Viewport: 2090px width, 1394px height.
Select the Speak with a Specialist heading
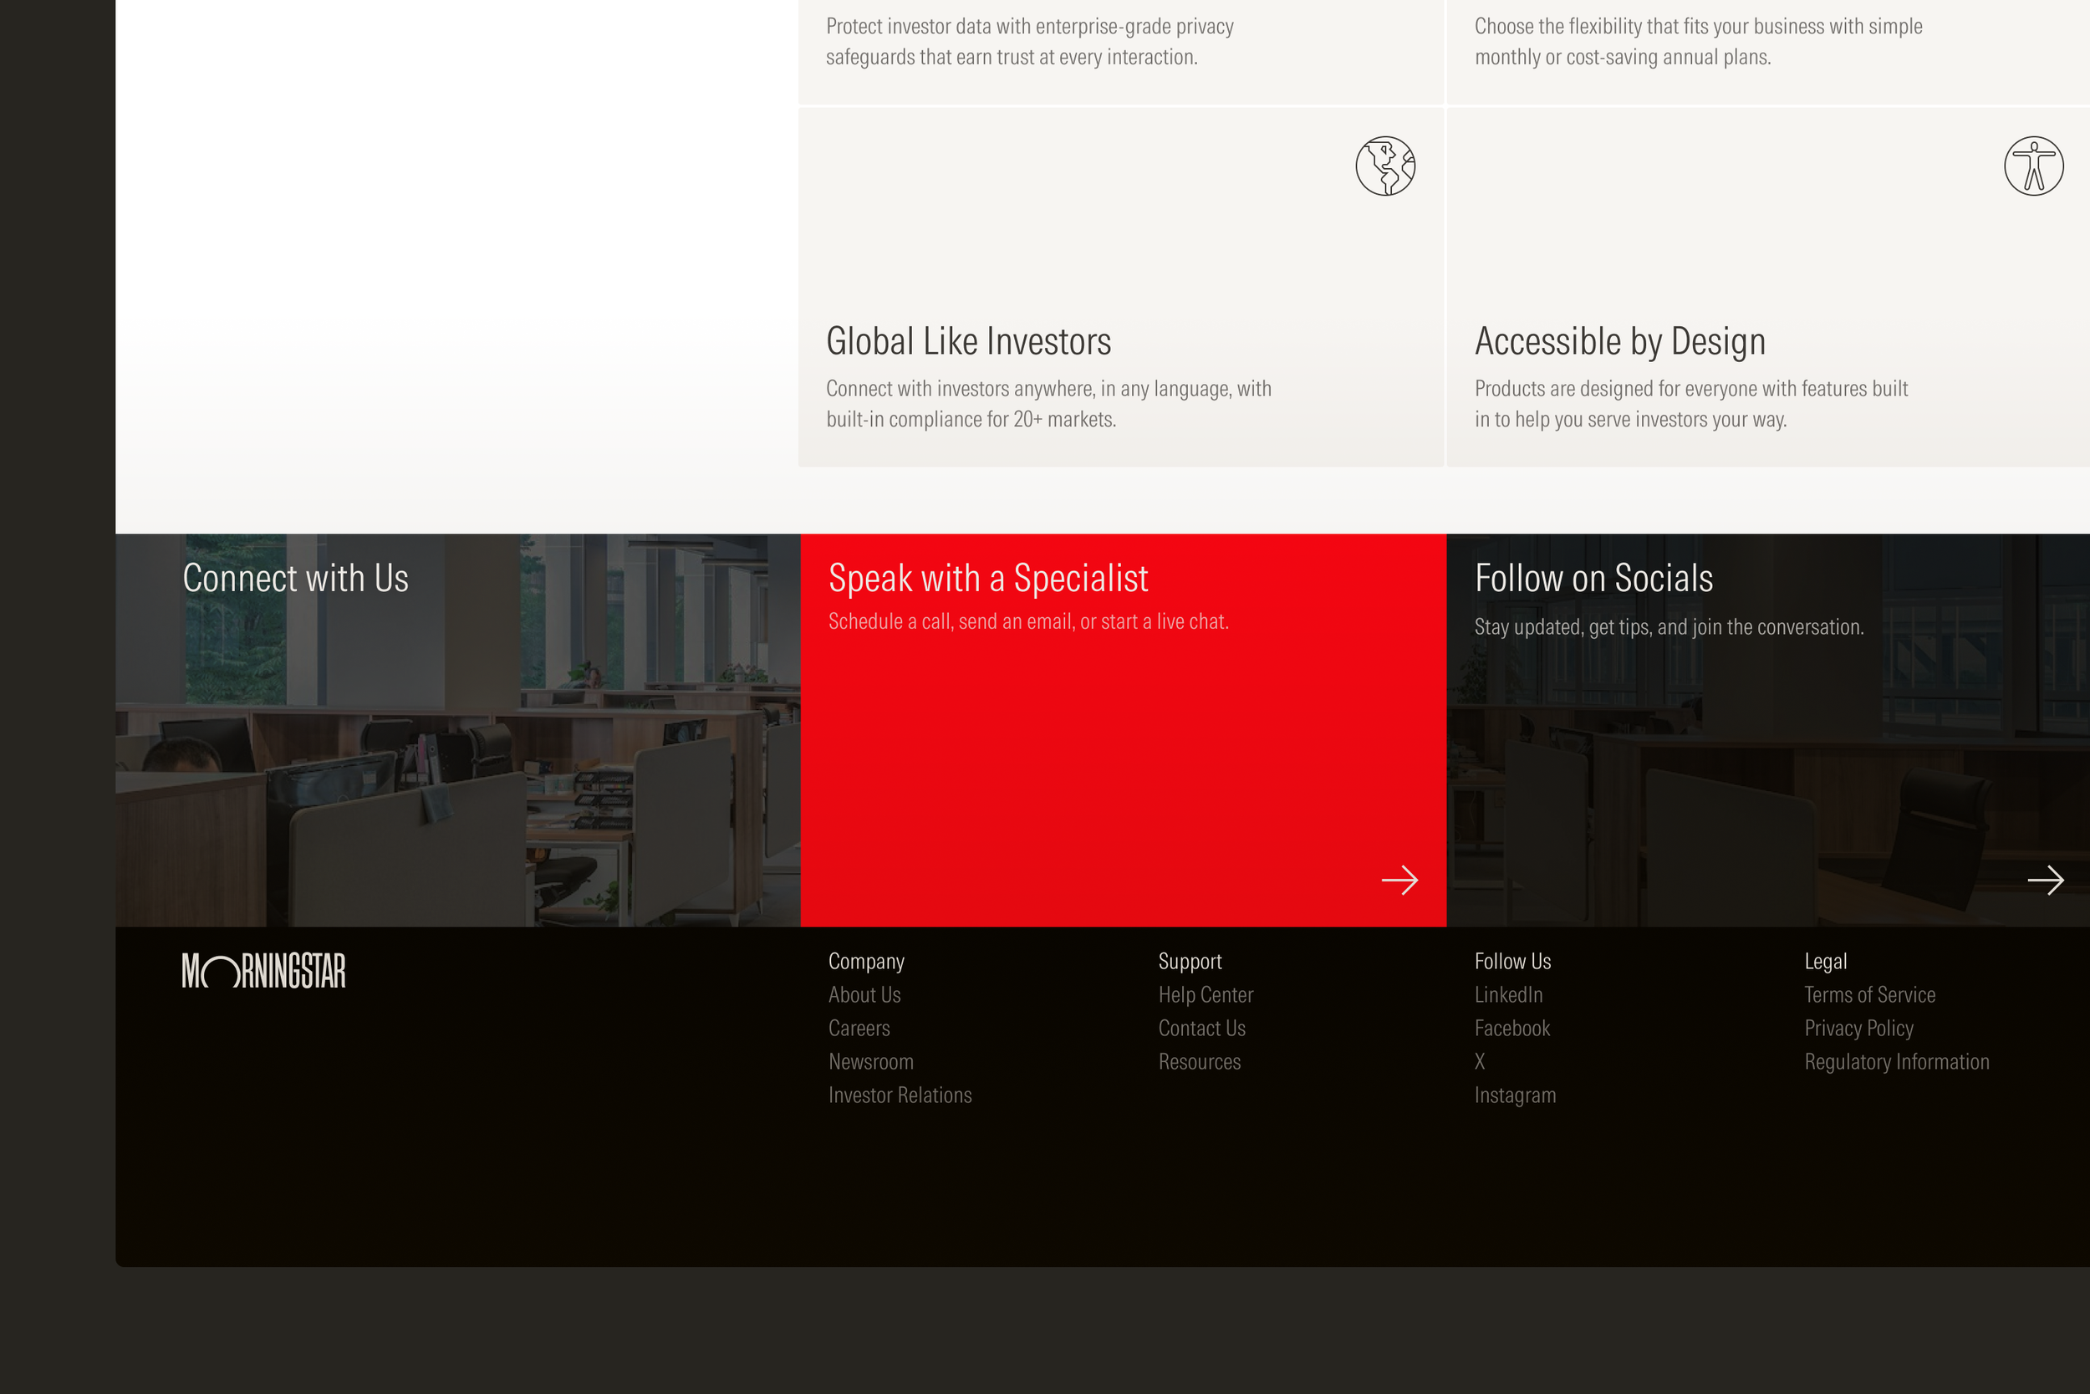coord(987,579)
